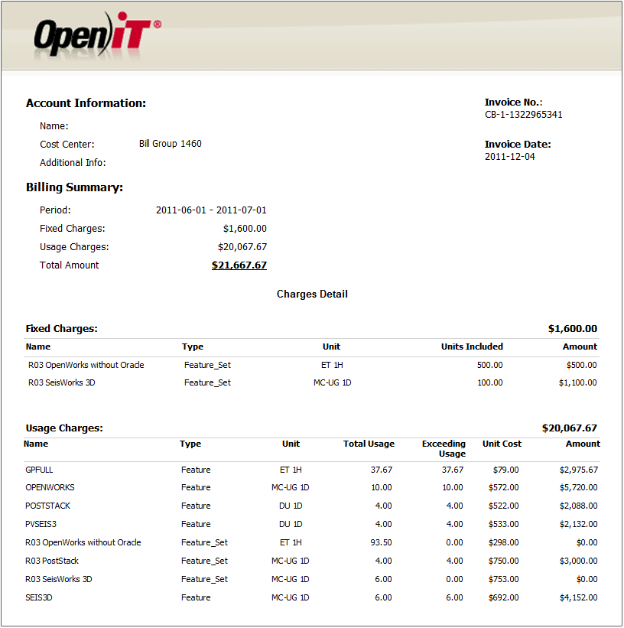Select the $2,088.00 POSTSTACK amount
Screen dimensions: 624x628
pyautogui.click(x=579, y=506)
